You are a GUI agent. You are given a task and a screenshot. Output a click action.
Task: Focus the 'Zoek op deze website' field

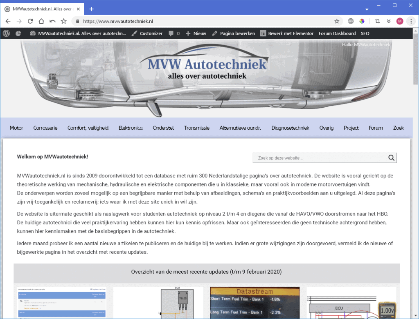pos(320,158)
